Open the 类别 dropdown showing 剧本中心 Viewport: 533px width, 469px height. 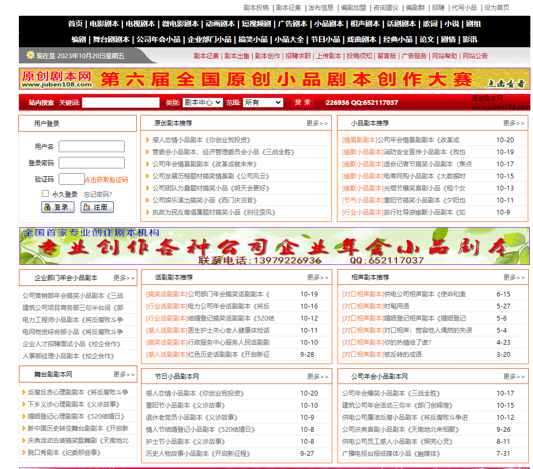[203, 102]
